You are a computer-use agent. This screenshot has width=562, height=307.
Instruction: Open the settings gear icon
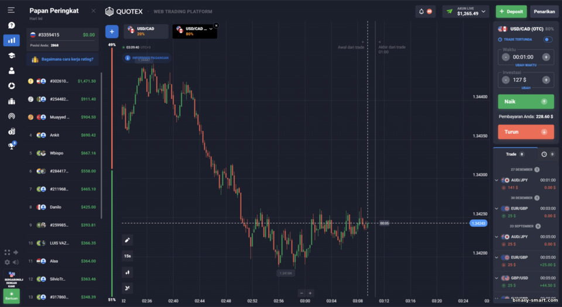[7, 263]
